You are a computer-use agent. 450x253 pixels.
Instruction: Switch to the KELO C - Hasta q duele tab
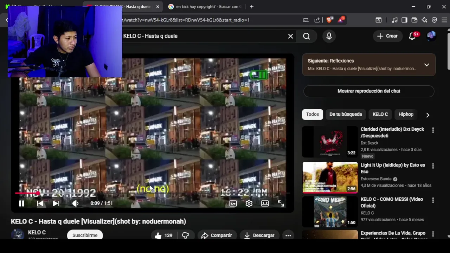click(x=122, y=7)
